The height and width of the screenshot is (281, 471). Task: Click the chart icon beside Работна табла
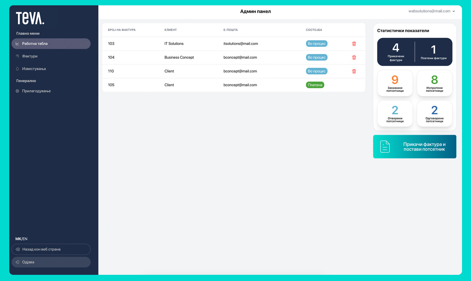click(x=17, y=44)
